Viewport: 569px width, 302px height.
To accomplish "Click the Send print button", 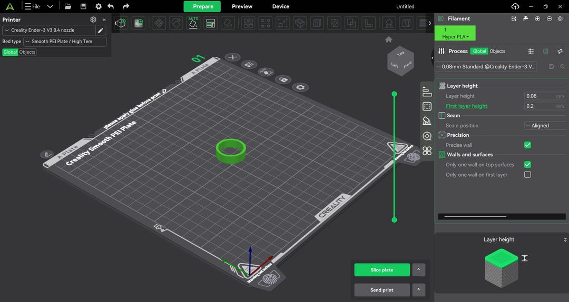I will pos(382,290).
